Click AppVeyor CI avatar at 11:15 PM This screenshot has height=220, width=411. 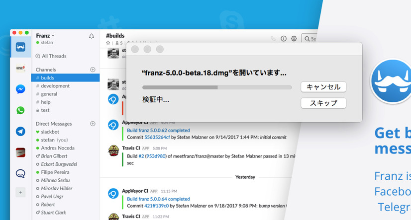pos(113,194)
